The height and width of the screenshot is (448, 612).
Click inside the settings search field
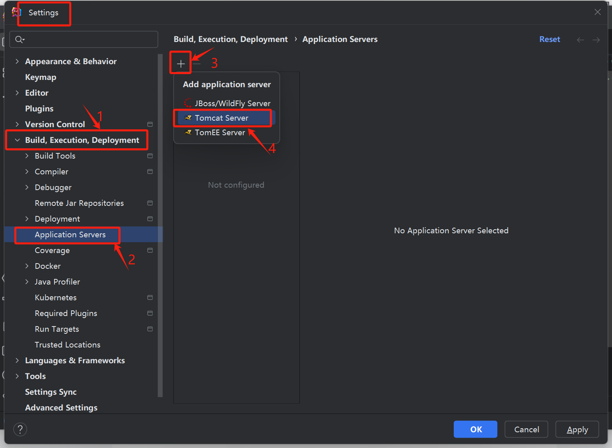click(x=84, y=40)
